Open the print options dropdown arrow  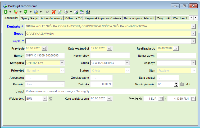(x=71, y=12)
